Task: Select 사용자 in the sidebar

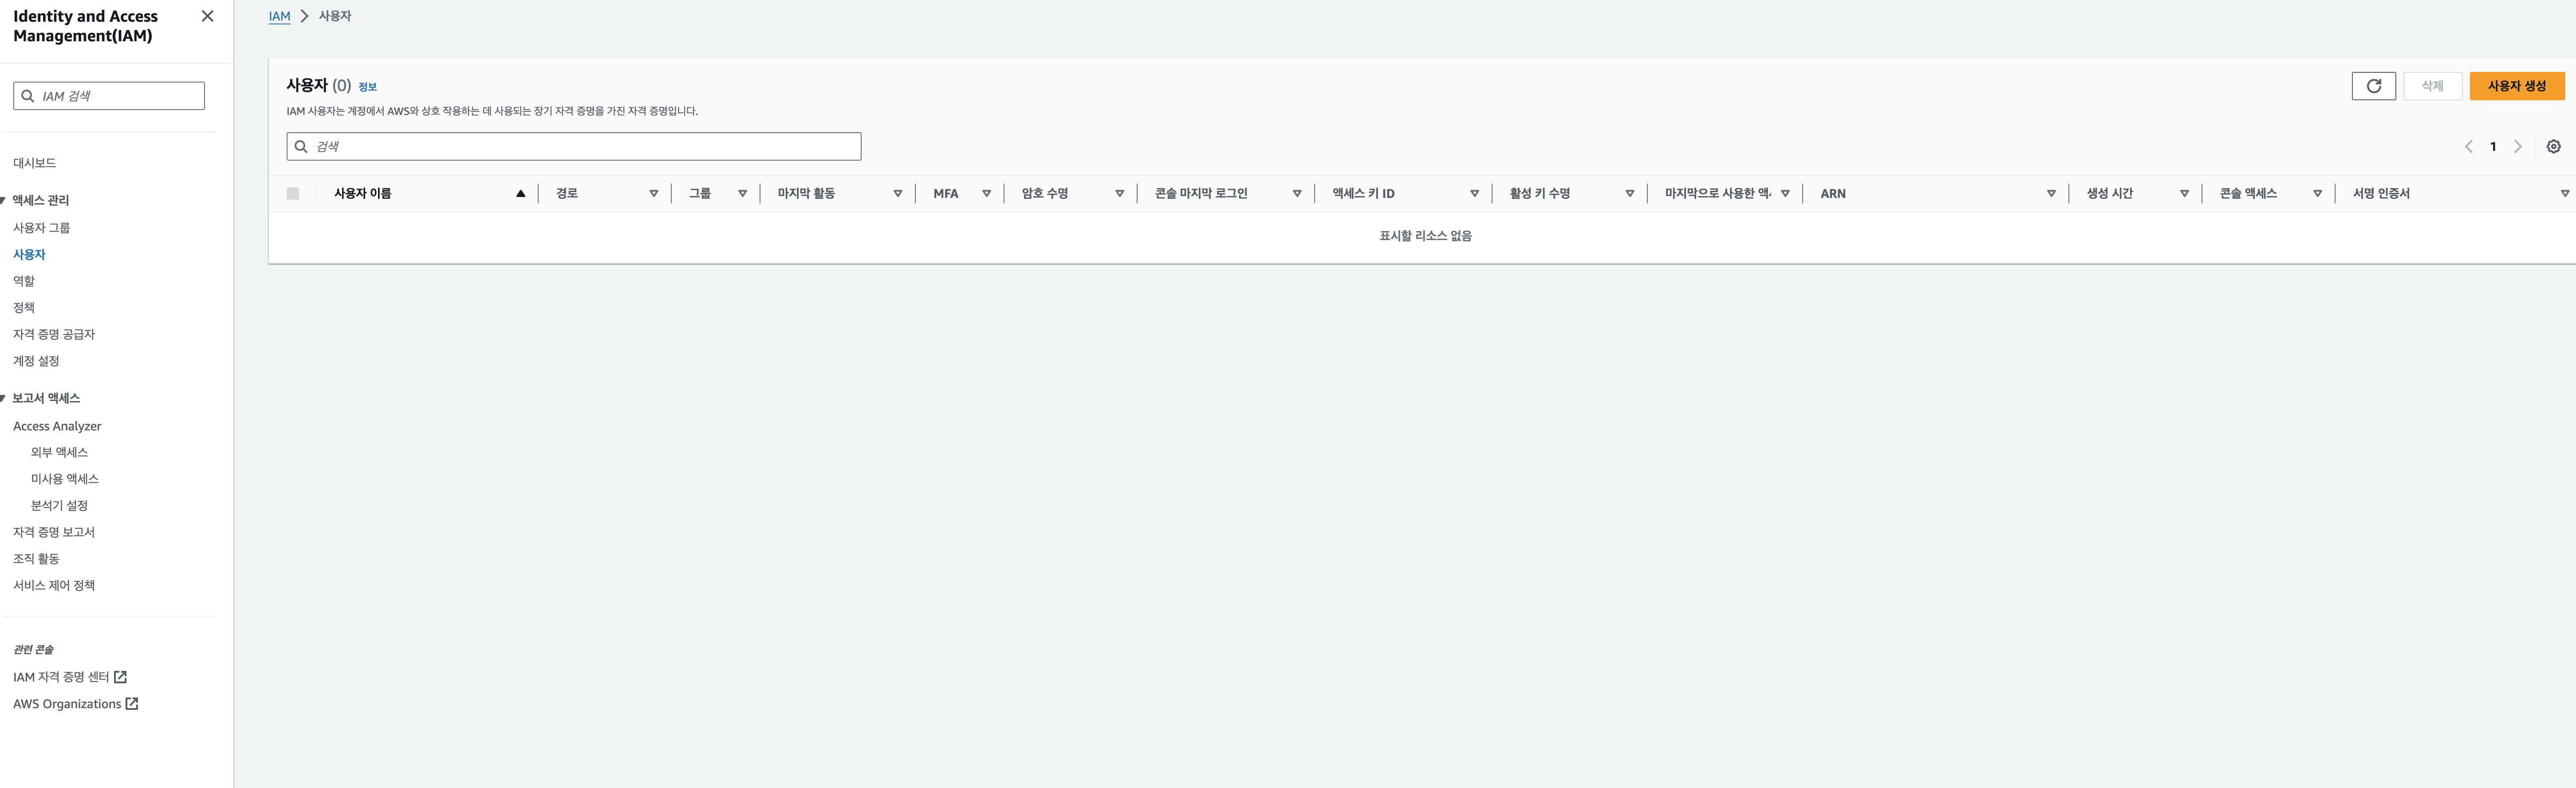Action: click(x=29, y=255)
